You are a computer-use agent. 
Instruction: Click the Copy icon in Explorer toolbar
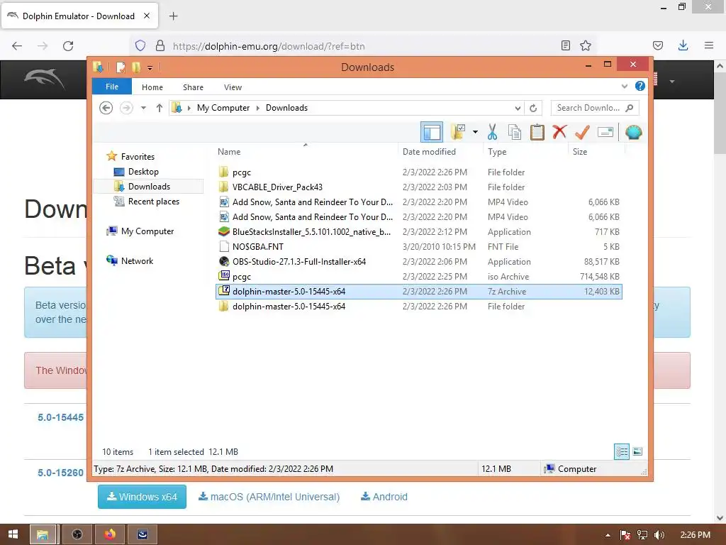tap(515, 132)
